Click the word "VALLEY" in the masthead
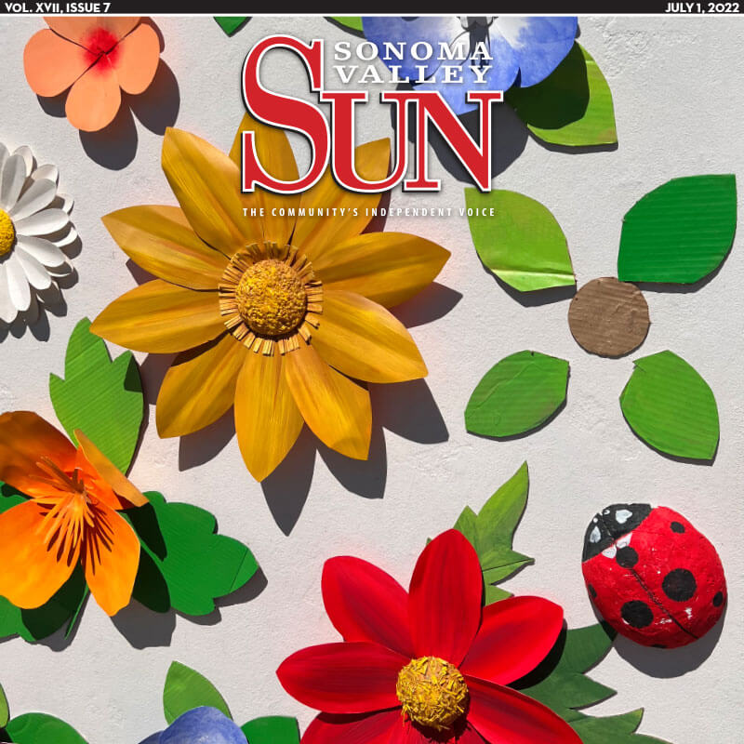Image resolution: width=744 pixels, height=744 pixels. 412,74
